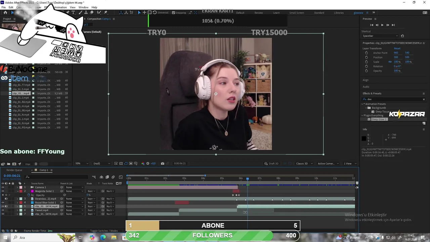
Task: Select the Type tool
Action: (x=73, y=12)
